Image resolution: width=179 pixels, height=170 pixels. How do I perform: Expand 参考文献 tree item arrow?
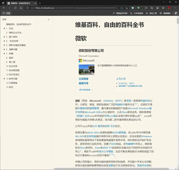(4, 79)
